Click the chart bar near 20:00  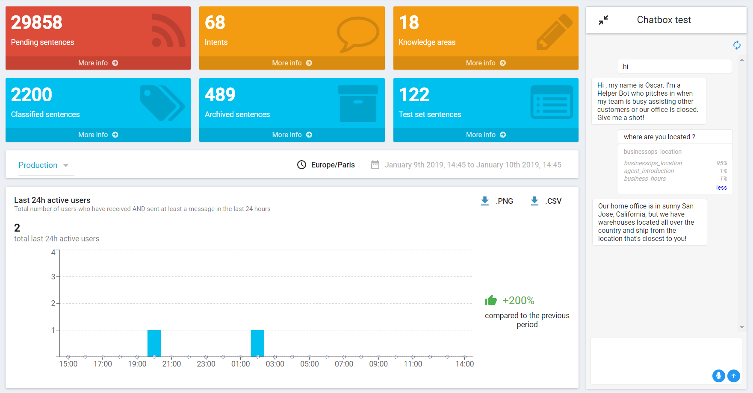click(154, 343)
